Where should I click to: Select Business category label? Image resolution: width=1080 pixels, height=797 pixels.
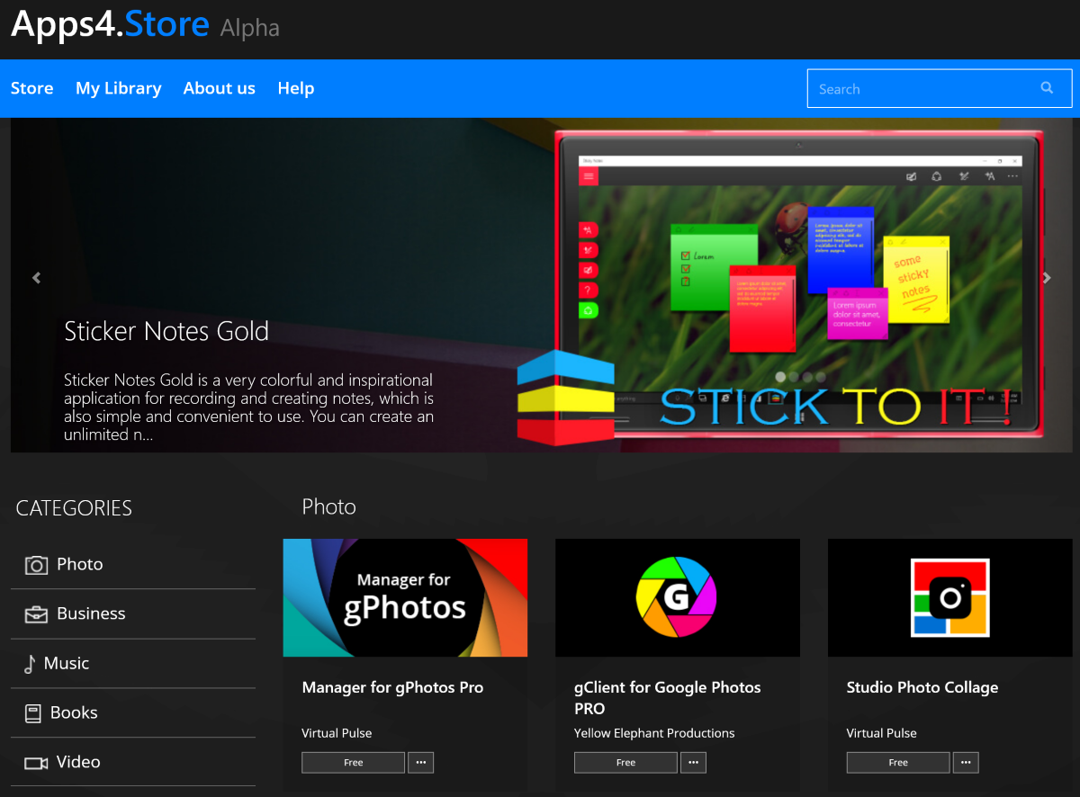point(91,613)
